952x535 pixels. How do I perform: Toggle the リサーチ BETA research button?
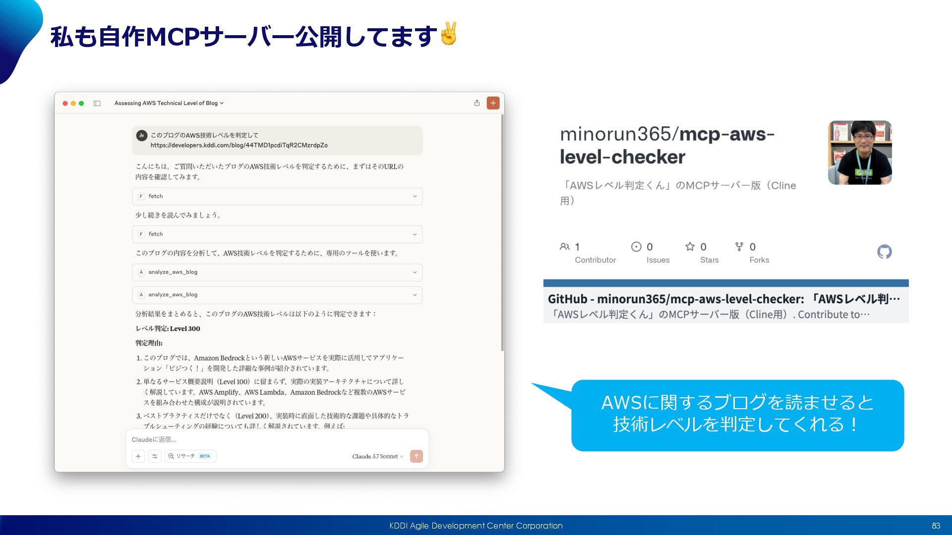point(190,456)
